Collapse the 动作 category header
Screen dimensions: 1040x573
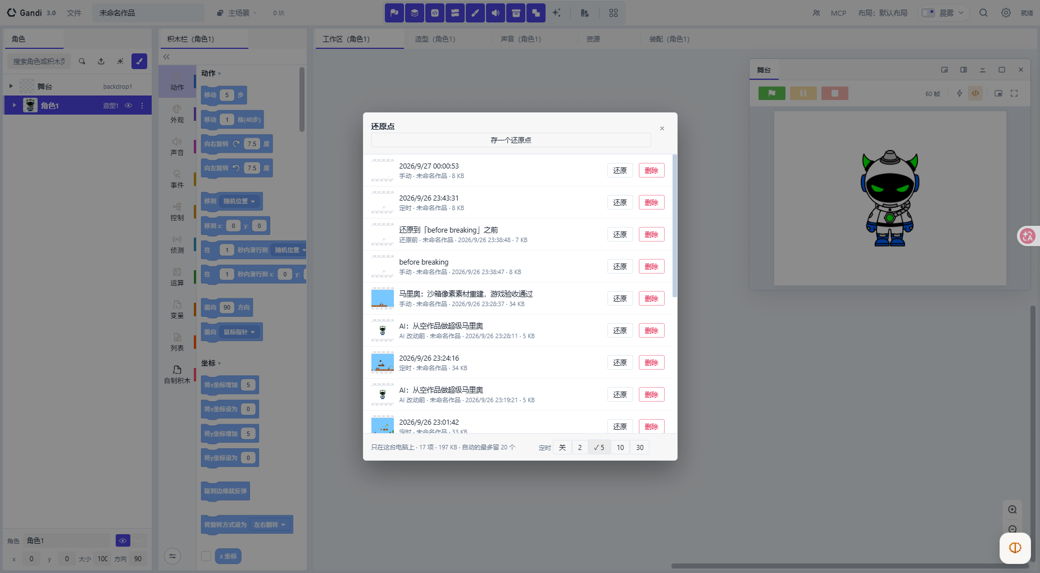tap(211, 74)
